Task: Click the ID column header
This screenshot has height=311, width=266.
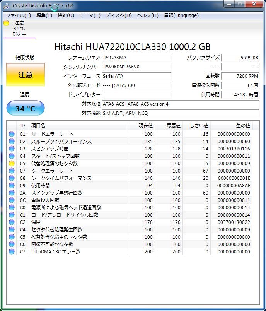Action: coord(22,126)
